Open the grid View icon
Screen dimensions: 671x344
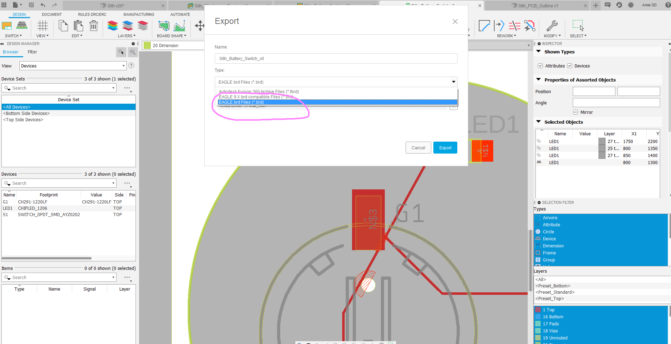[42, 26]
